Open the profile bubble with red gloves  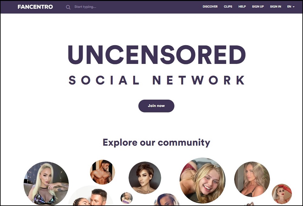282,194
